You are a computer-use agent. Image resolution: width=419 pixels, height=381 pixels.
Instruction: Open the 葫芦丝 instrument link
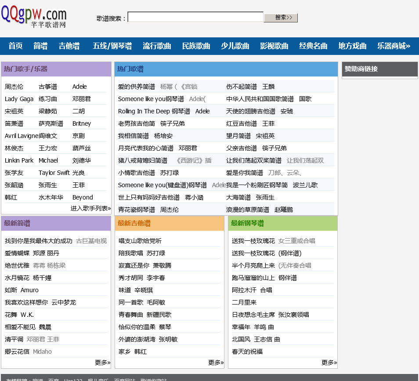point(82,148)
